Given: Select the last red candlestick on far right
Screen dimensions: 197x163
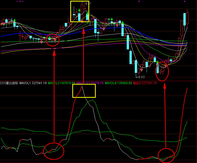Looking at the screenshot, I should click(x=187, y=18).
